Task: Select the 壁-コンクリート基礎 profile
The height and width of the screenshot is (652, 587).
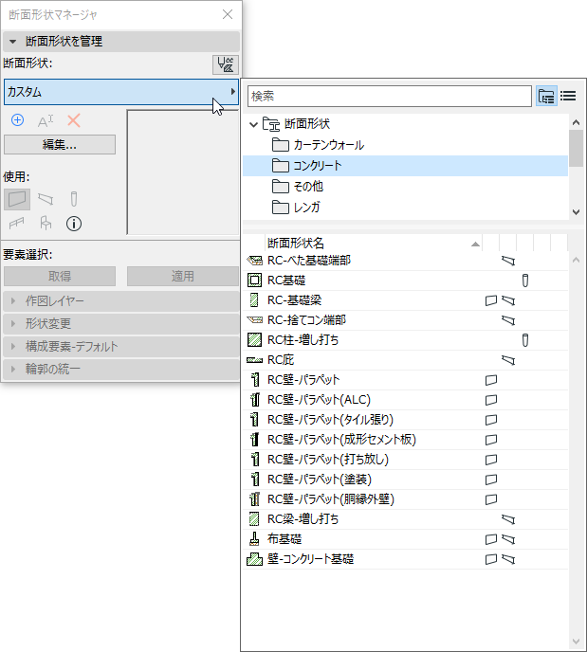Action: (x=405, y=559)
